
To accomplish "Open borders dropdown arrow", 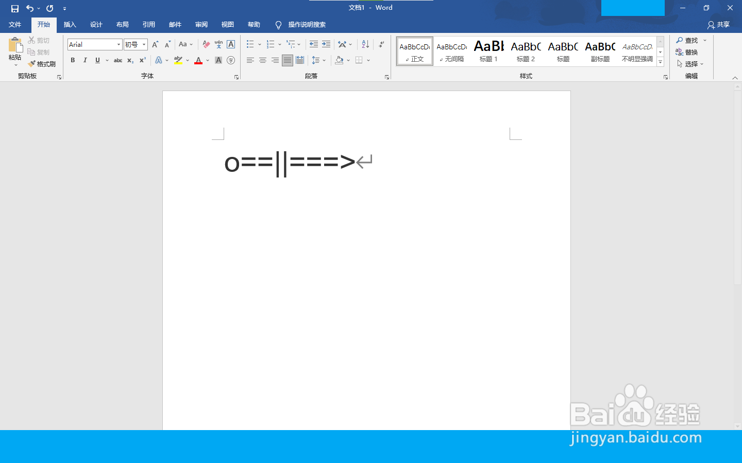I will tap(368, 61).
